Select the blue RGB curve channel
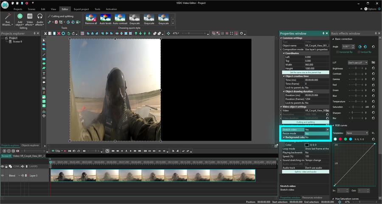 (350, 139)
